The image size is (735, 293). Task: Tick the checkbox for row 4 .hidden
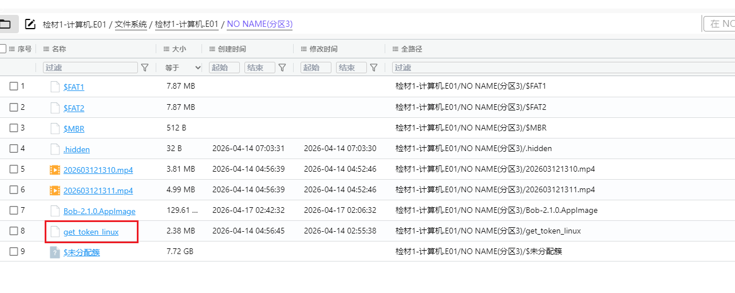(x=14, y=149)
